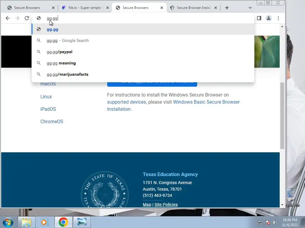Close the file.io tab
This screenshot has width=305, height=228.
tap(107, 8)
